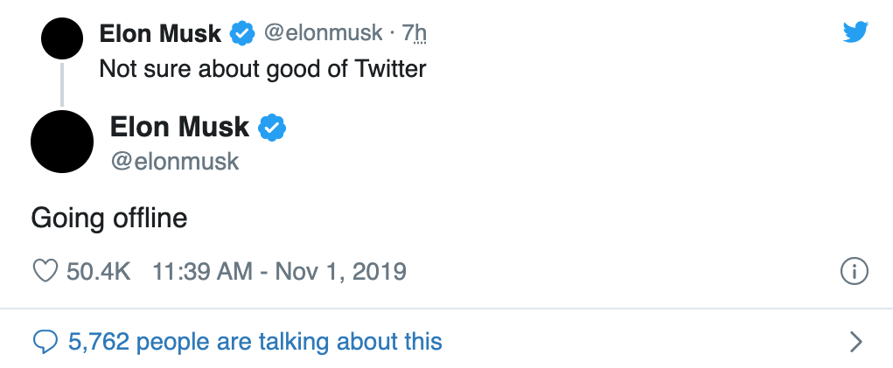The width and height of the screenshot is (893, 368).
Task: Click verified badge next to the large Elon Musk name
Action: [x=273, y=128]
